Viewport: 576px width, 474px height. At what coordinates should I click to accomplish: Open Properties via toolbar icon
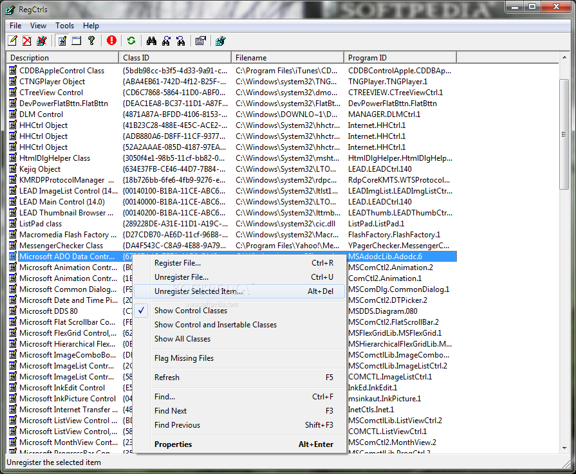pyautogui.click(x=201, y=41)
